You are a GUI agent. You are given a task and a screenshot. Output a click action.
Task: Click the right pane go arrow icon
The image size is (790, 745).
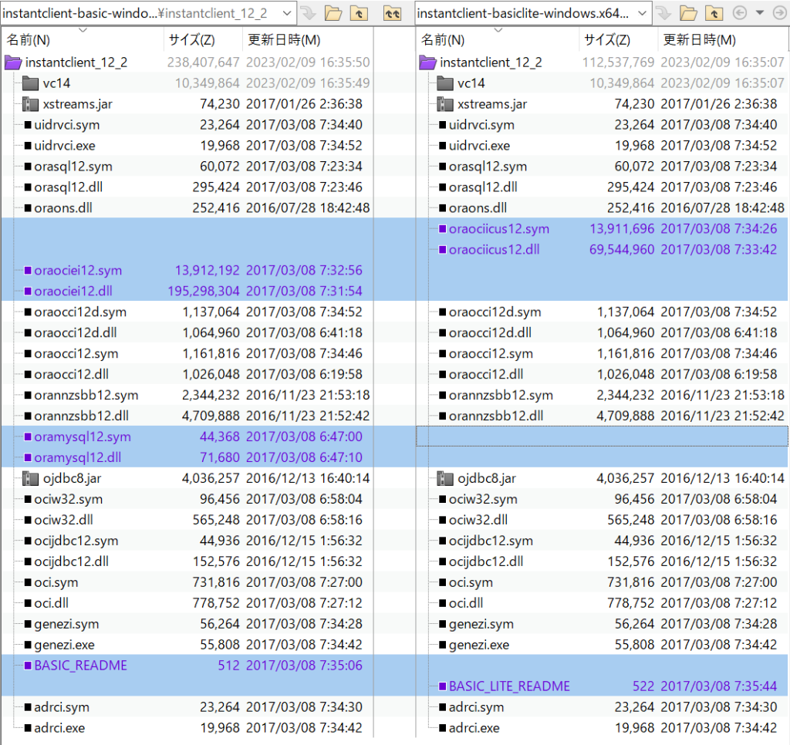(x=664, y=13)
